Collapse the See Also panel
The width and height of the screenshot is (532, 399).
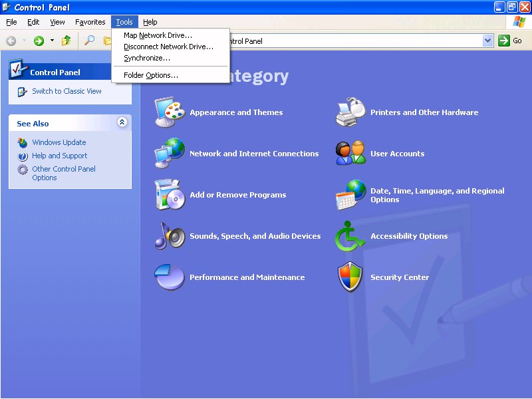tap(122, 122)
